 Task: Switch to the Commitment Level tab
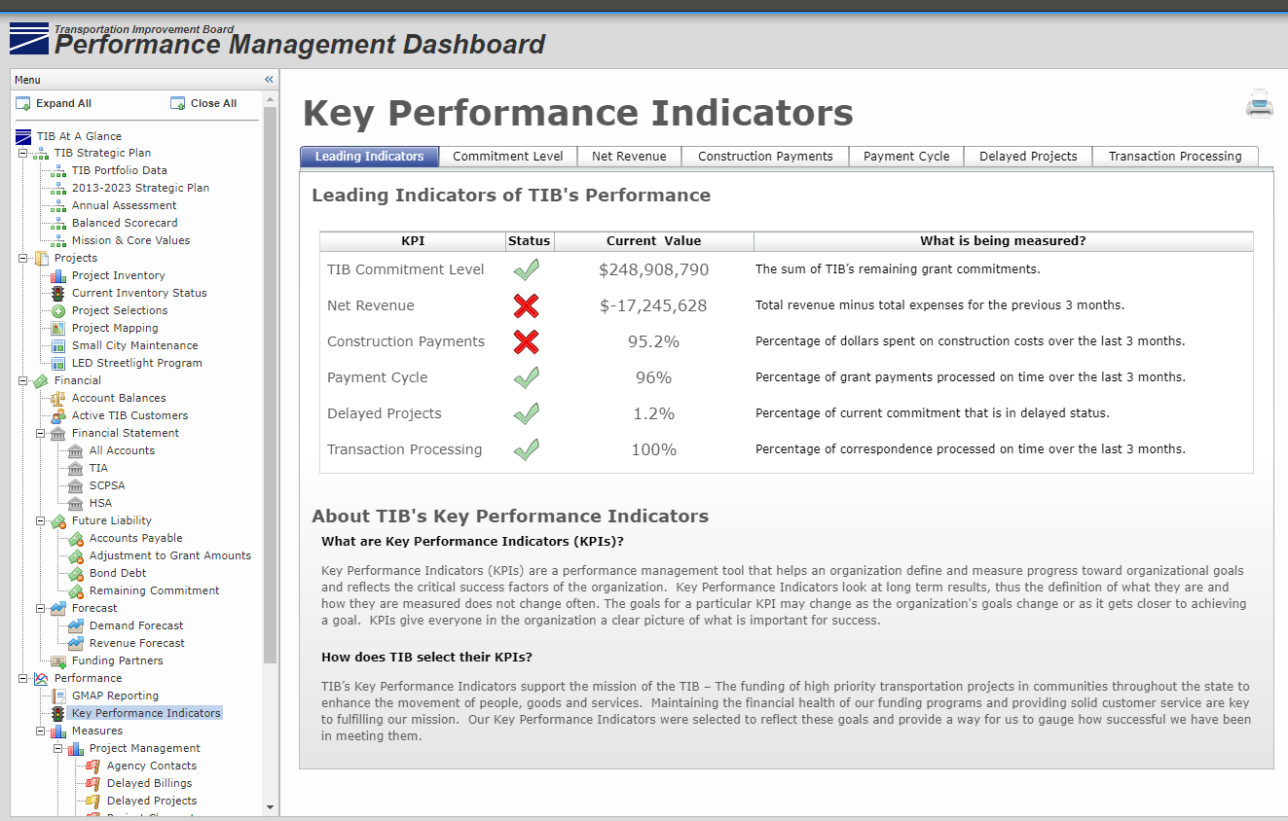[x=507, y=156]
